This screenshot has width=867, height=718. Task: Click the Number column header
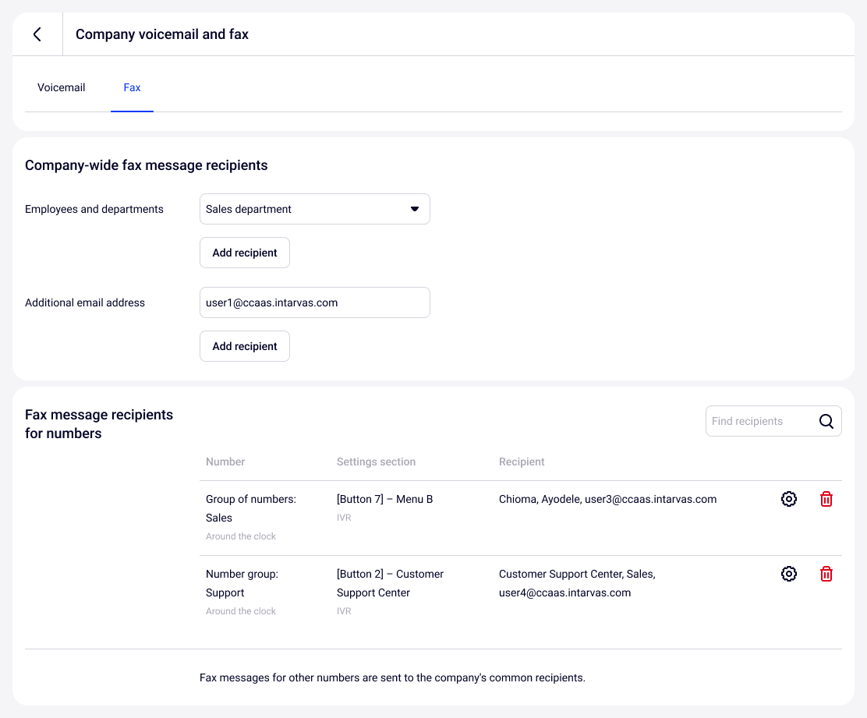coord(225,462)
